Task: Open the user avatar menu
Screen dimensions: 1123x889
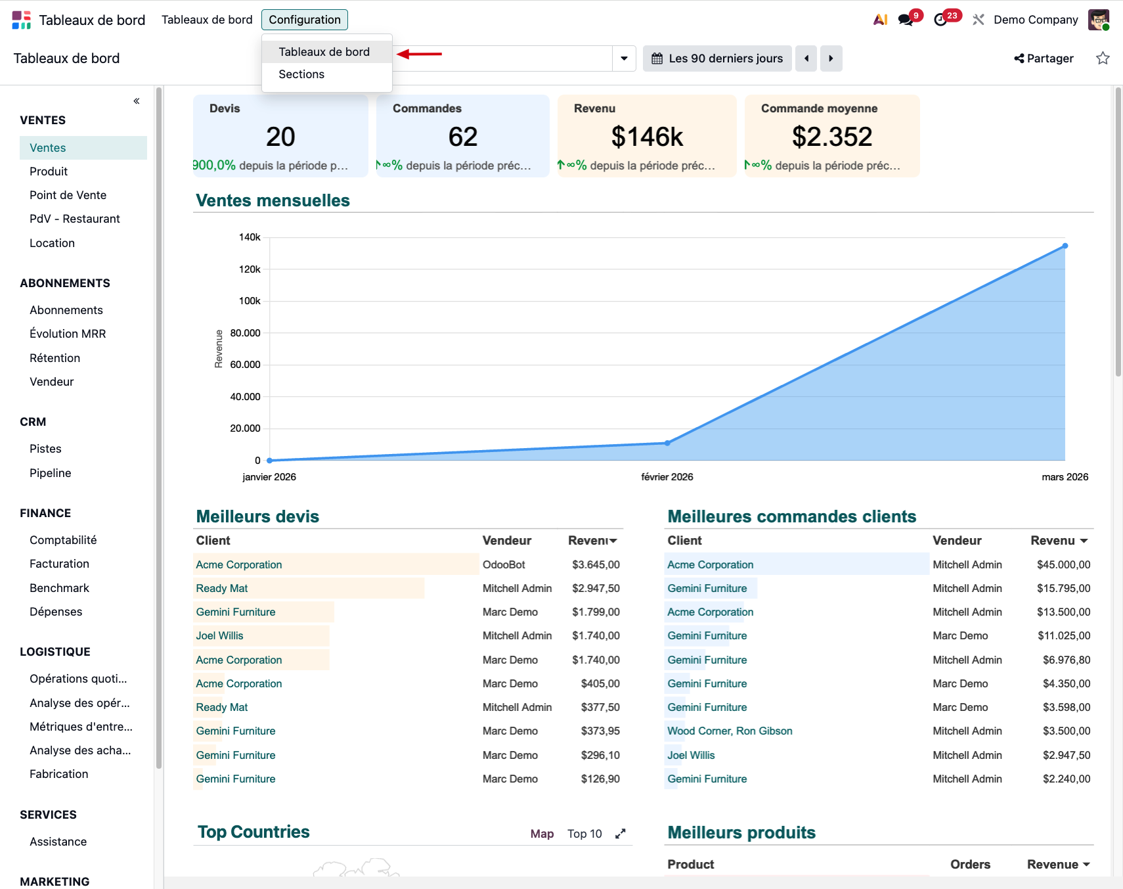Action: [1098, 20]
